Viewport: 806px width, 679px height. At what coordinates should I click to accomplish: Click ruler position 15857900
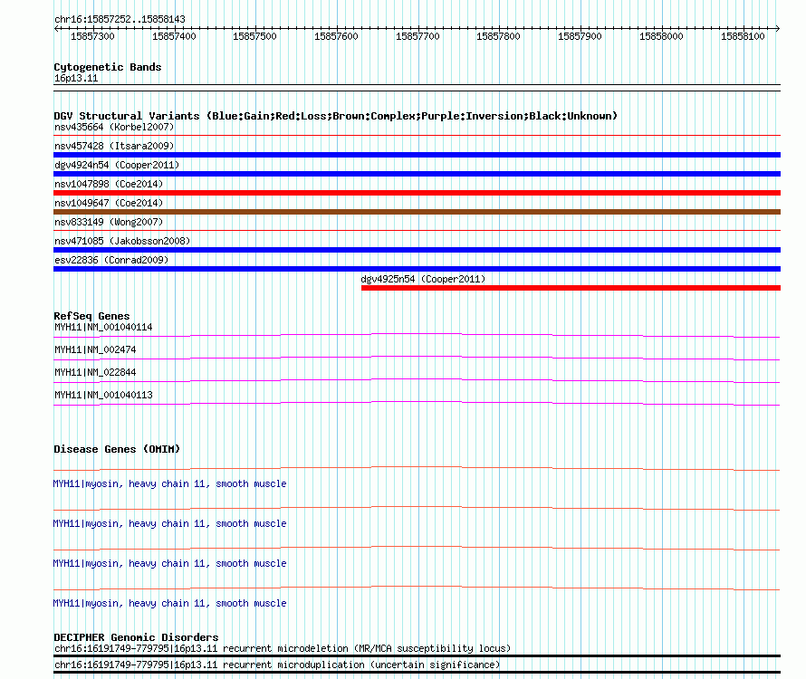coord(580,36)
